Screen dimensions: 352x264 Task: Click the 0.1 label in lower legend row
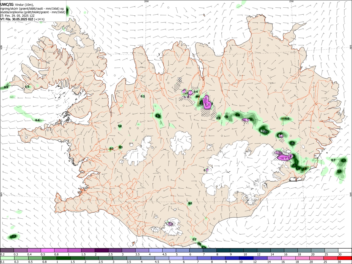pos(2,262)
